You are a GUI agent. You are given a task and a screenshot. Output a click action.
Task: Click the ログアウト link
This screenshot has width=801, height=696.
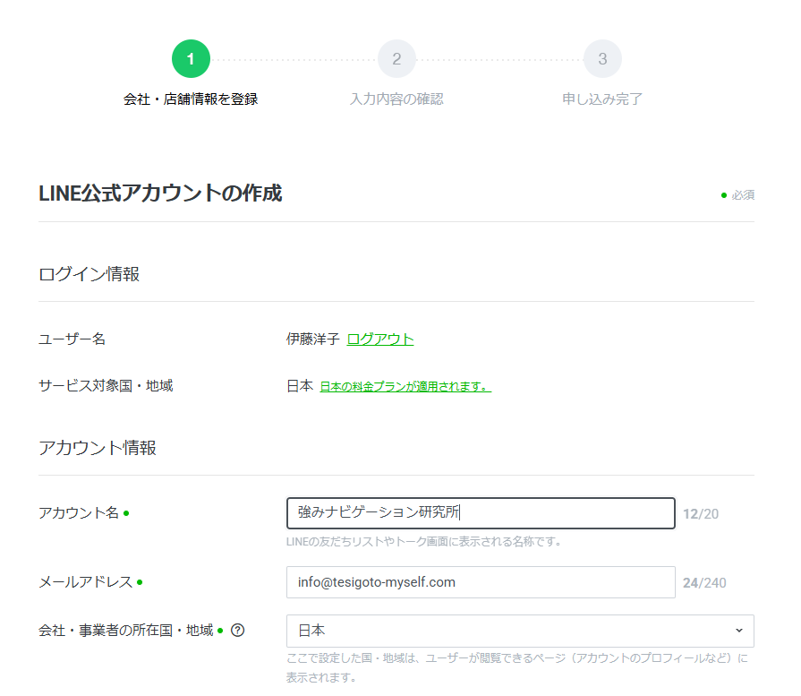[380, 339]
